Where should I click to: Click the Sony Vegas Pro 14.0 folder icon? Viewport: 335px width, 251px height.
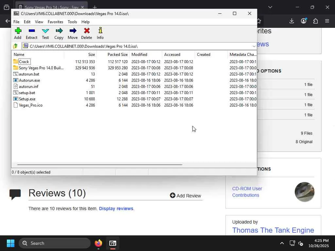(x=16, y=68)
